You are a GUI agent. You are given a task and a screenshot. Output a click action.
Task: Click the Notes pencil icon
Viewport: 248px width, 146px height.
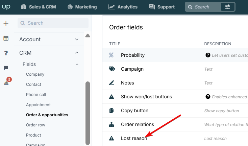[111, 83]
